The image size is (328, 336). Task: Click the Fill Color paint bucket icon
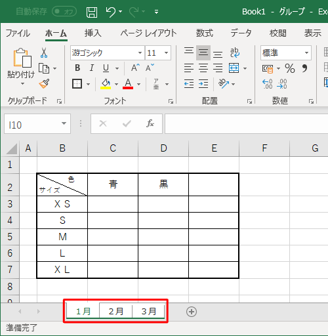106,84
